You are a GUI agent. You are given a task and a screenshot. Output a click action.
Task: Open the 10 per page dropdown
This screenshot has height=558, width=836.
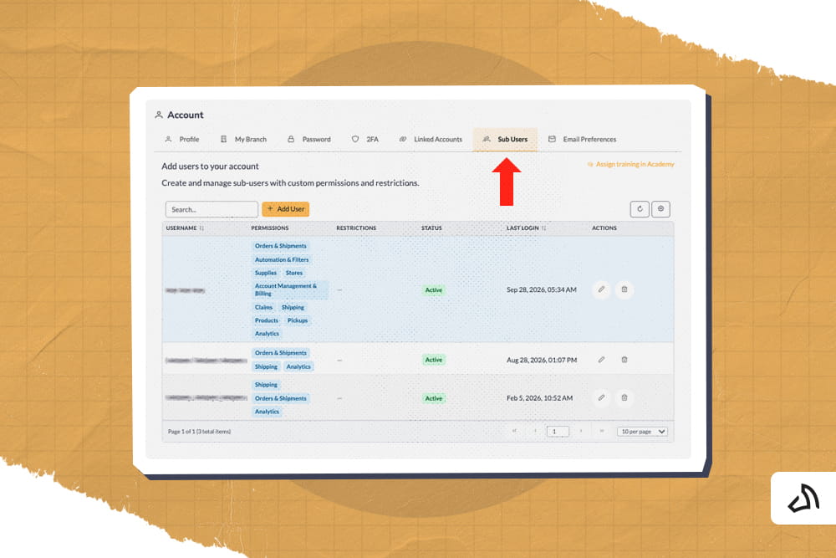click(642, 432)
